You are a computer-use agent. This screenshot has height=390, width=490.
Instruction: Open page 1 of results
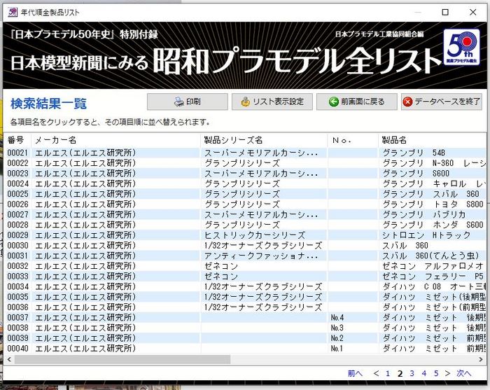click(388, 373)
